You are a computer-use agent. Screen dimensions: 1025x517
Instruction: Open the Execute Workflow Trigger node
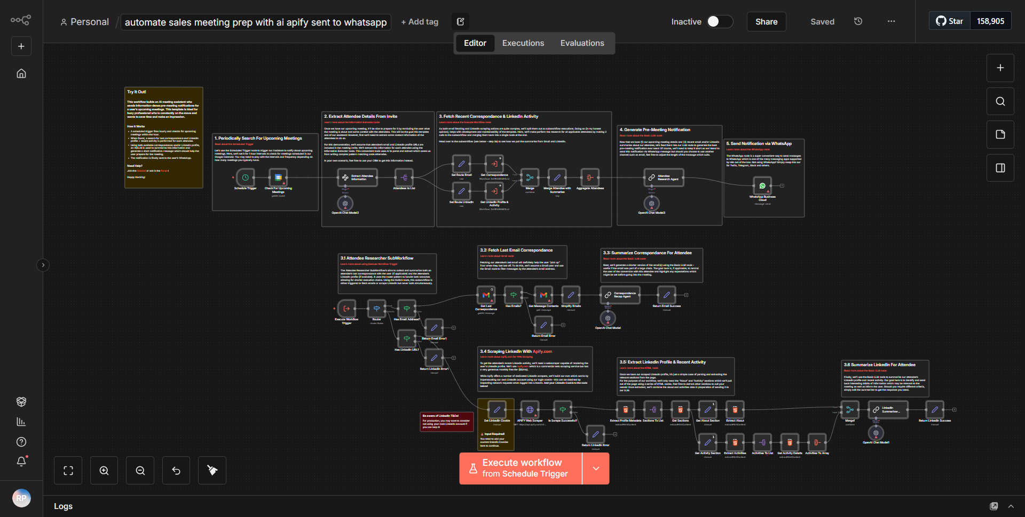(x=346, y=308)
